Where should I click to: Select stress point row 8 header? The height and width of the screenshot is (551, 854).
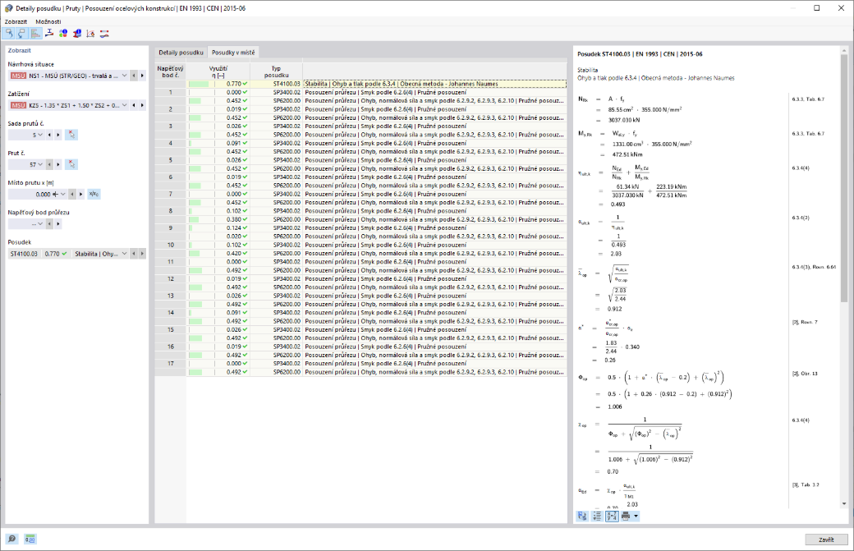(x=171, y=211)
